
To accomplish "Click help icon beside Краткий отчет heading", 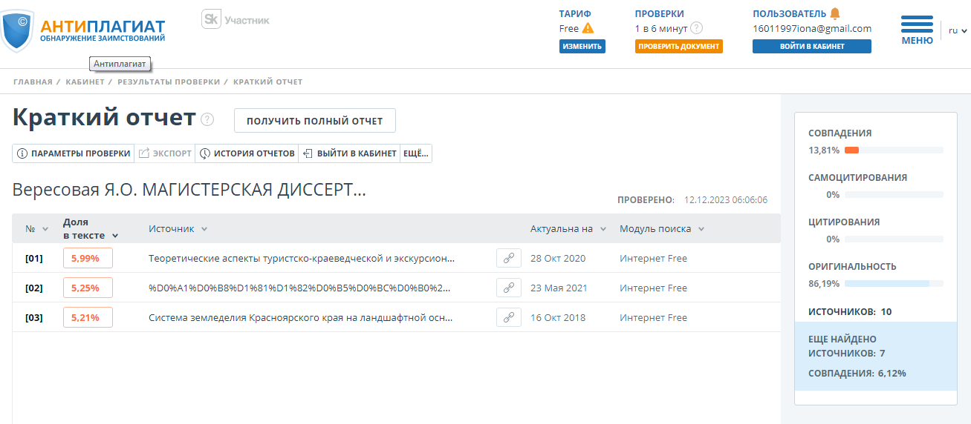I will click(x=207, y=120).
